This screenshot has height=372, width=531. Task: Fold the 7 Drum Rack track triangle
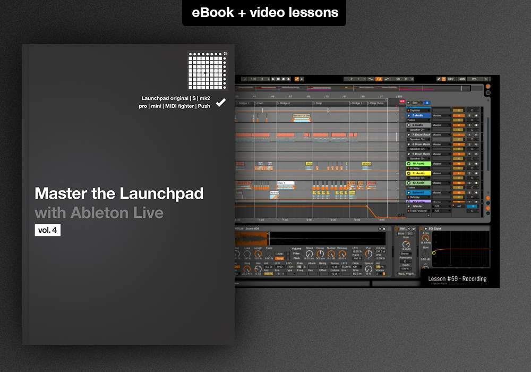click(409, 135)
